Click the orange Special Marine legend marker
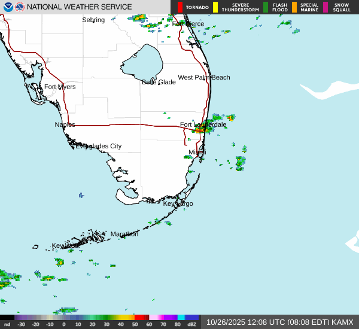Viewport: 359px width, 329px height. pyautogui.click(x=294, y=7)
